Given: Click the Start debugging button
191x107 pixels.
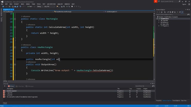Looking at the screenshot, I should click(30, 7).
